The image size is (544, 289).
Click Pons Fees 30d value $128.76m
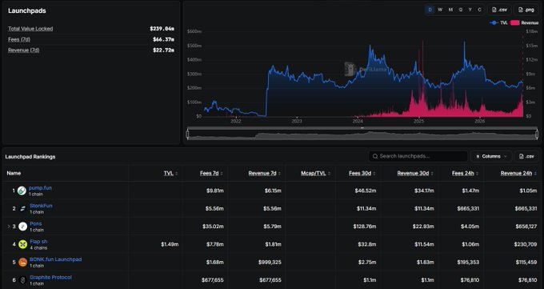[x=364, y=227]
